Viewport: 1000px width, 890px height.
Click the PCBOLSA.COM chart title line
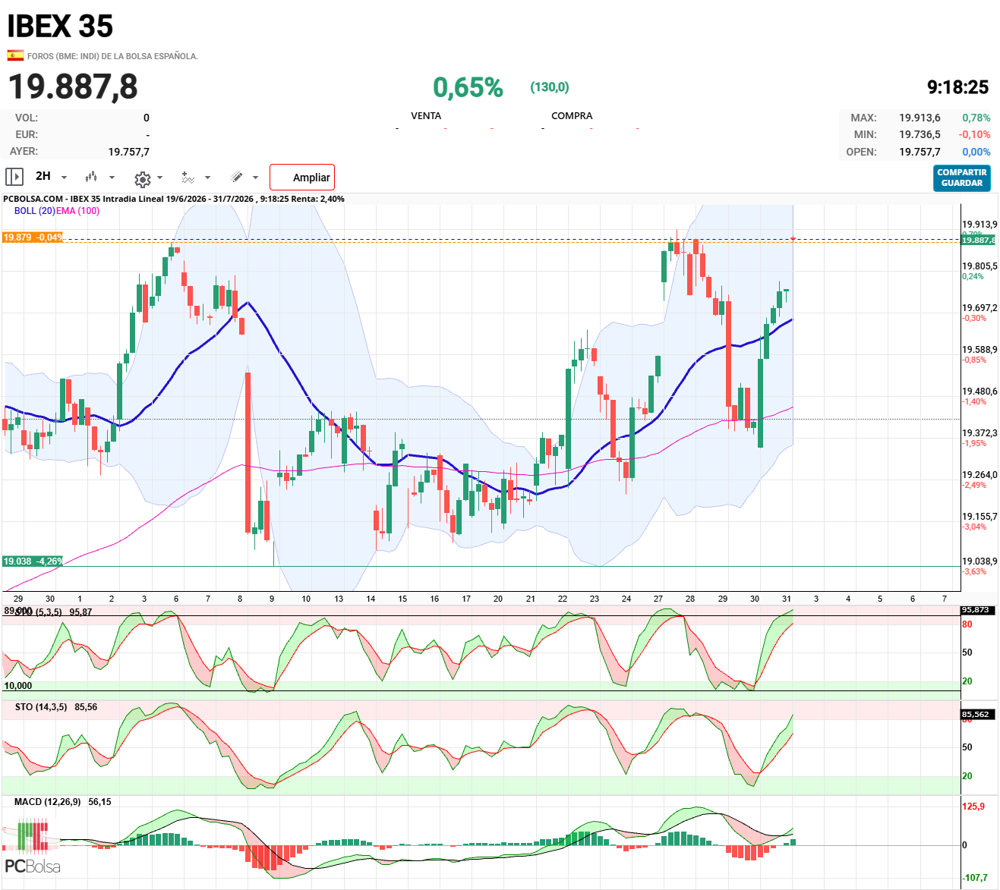174,199
